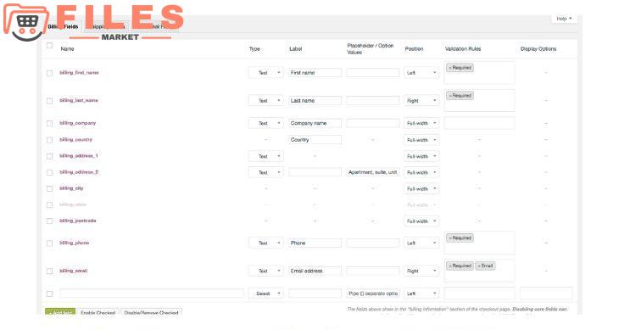Check the billing_email row checkbox
This screenshot has height=330, width=619.
point(49,271)
